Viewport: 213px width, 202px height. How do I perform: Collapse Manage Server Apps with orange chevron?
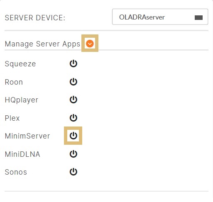tap(90, 44)
